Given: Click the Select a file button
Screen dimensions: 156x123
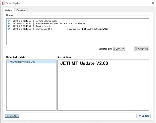Looking at the screenshot, I should pos(12,116).
